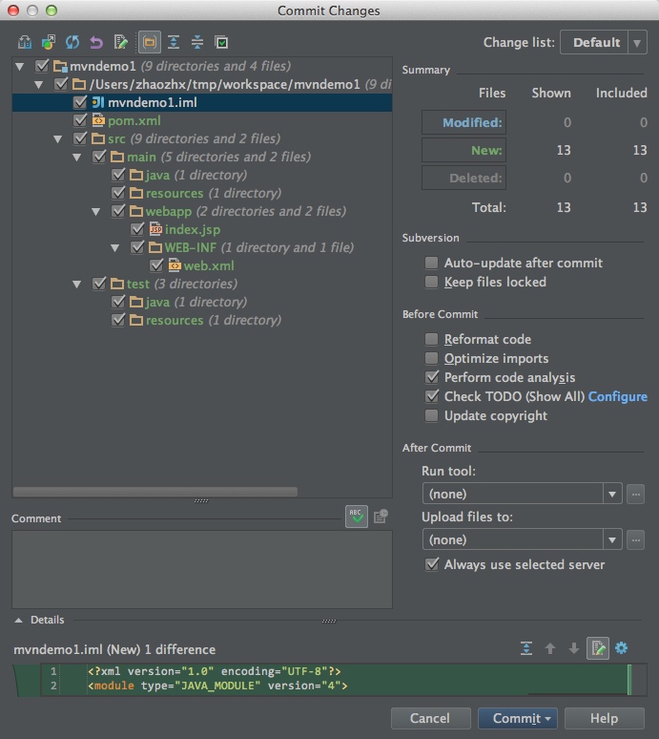
Task: Collapse the webapp folder node
Action: pyautogui.click(x=95, y=212)
